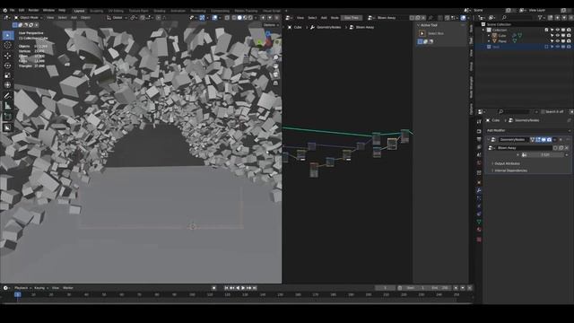Image resolution: width=574 pixels, height=323 pixels.
Task: Open the File menu
Action: (12, 10)
